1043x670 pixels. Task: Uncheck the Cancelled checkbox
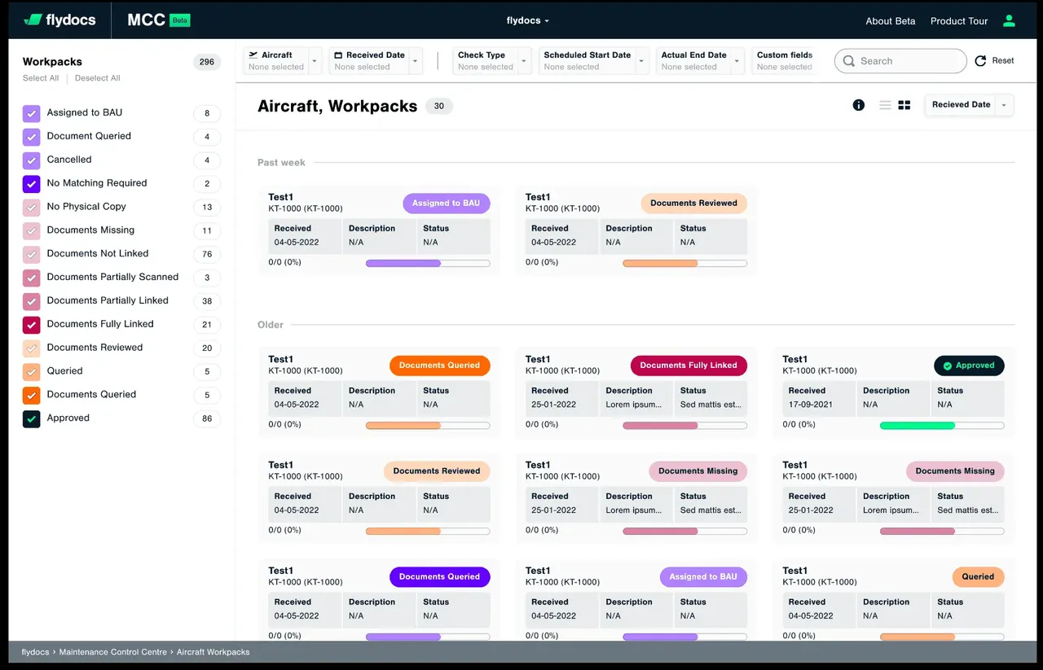point(32,160)
